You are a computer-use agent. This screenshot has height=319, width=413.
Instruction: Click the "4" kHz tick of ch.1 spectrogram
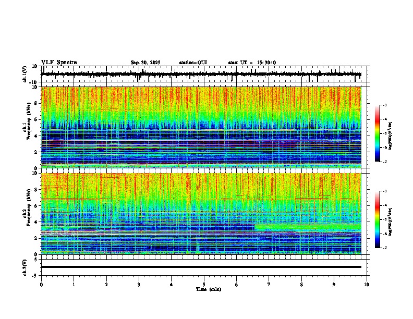37,136
